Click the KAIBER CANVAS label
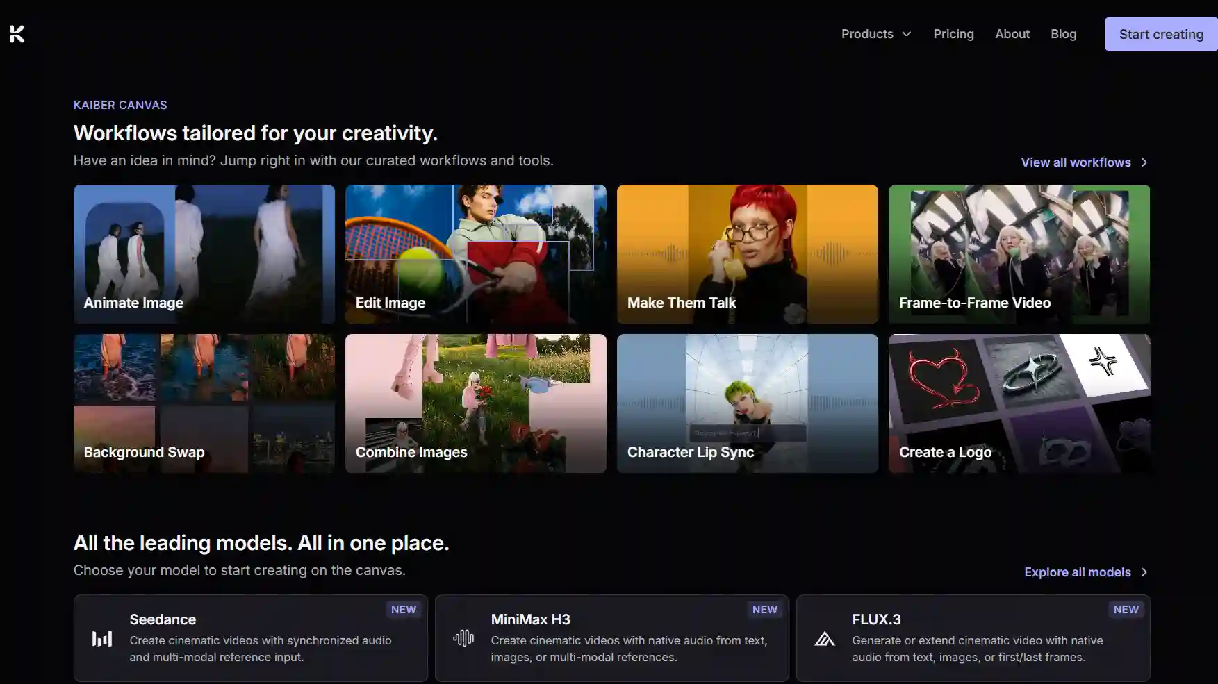 pyautogui.click(x=120, y=105)
